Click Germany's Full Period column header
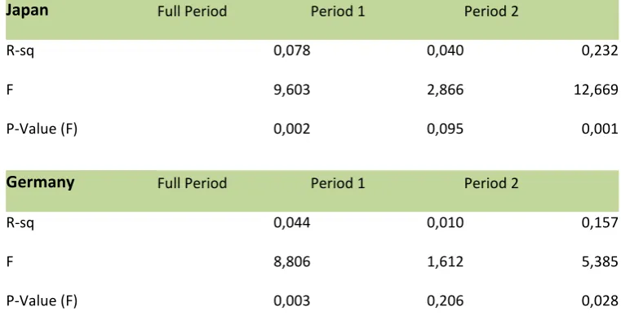The width and height of the screenshot is (621, 329). click(192, 183)
